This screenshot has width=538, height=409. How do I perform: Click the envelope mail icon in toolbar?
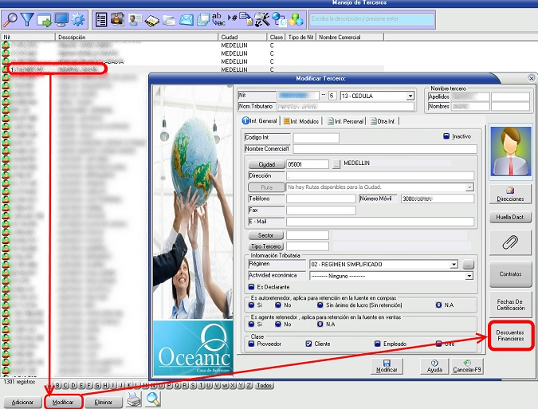186,18
